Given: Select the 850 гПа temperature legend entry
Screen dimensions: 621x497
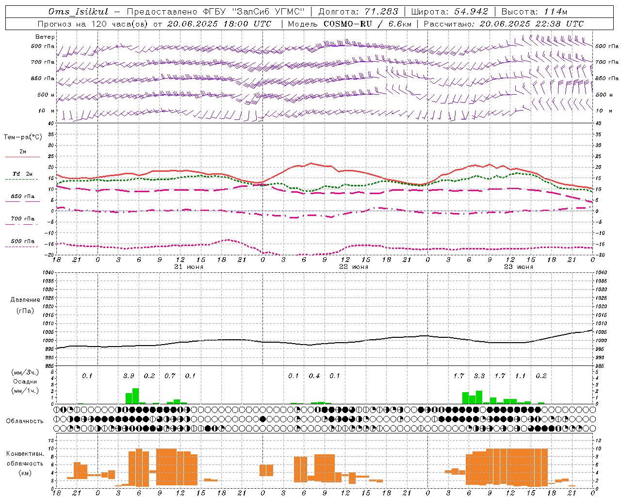Looking at the screenshot, I should pos(22,197).
